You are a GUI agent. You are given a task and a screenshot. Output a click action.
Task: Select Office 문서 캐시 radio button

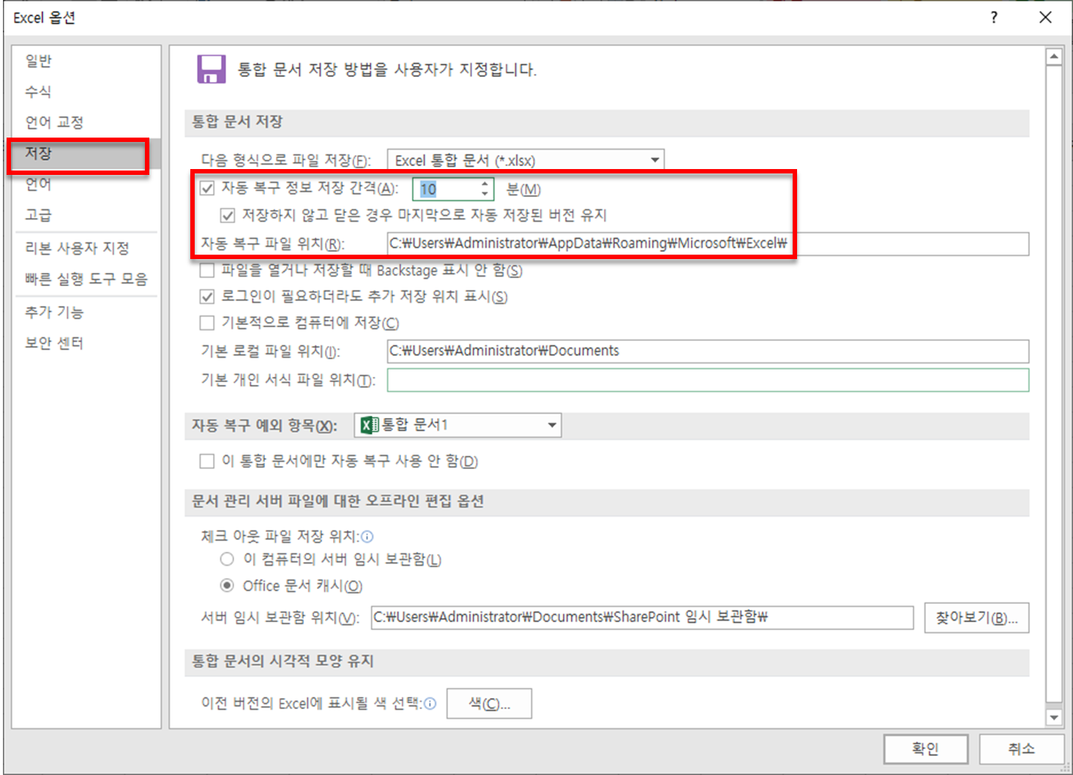pos(227,585)
